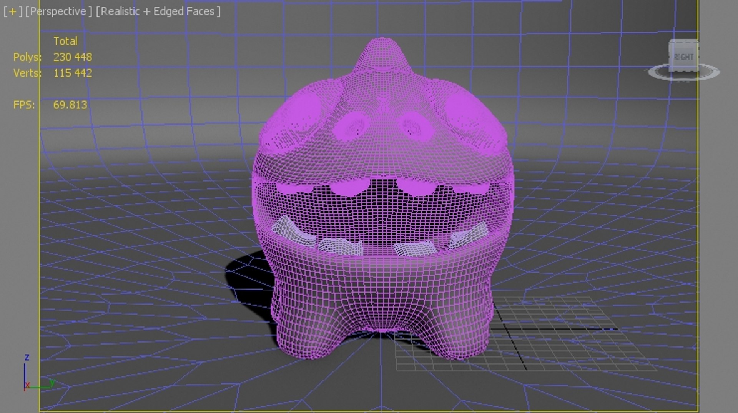Click the Verts: statistics label
Screen dimensions: 738x413
click(27, 73)
